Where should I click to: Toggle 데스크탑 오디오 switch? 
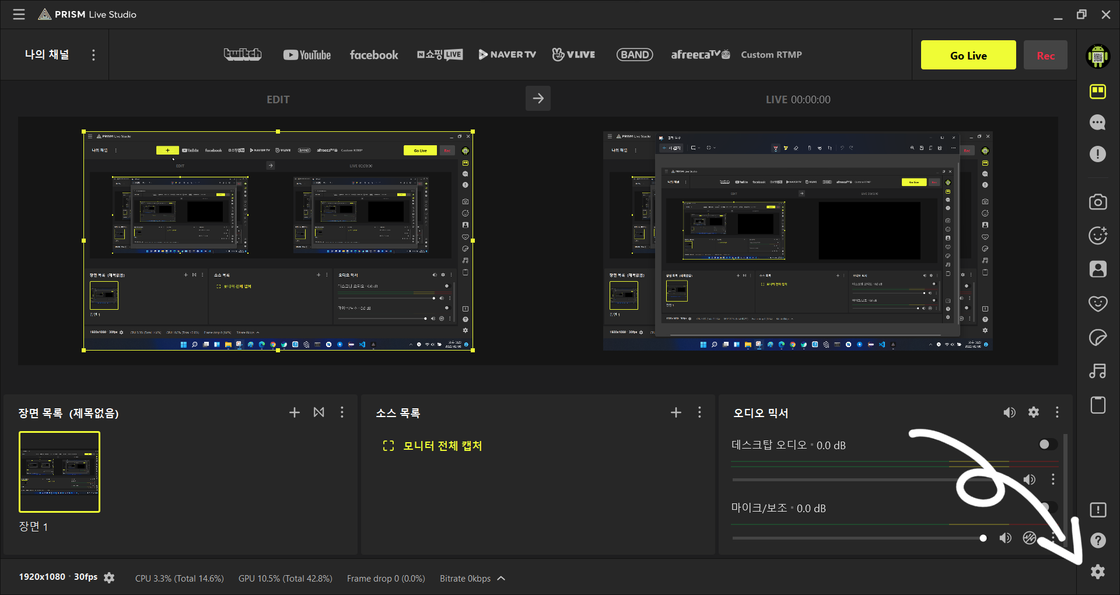point(1048,444)
